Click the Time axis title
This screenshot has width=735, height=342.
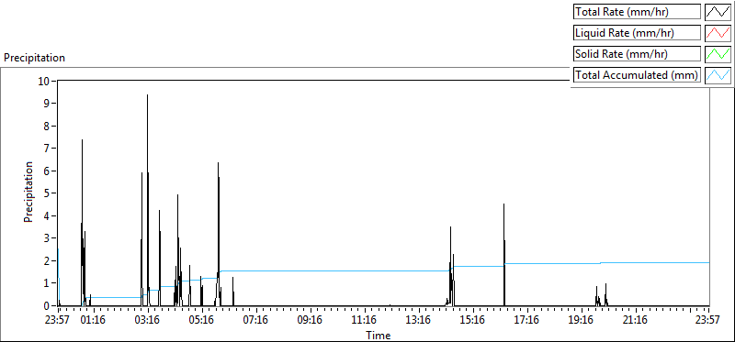pyautogui.click(x=379, y=336)
